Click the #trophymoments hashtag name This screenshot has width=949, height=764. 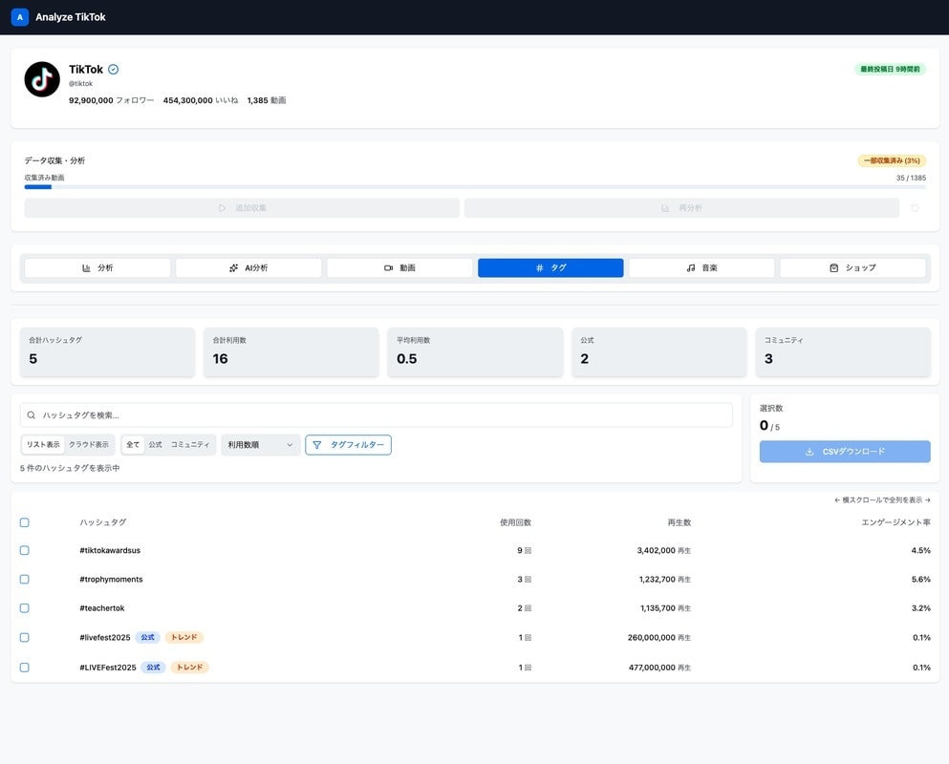112,580
